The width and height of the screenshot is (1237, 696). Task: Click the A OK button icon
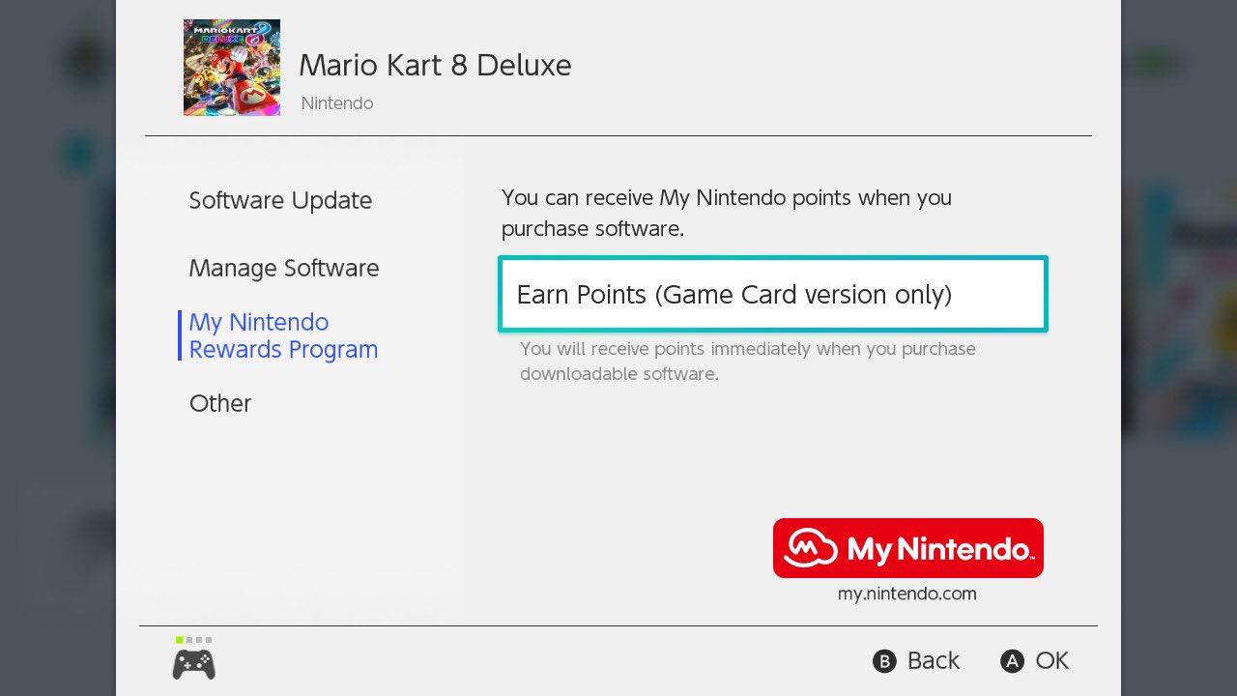tap(1011, 661)
